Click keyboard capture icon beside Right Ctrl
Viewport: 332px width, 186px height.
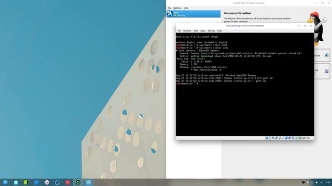click(299, 138)
